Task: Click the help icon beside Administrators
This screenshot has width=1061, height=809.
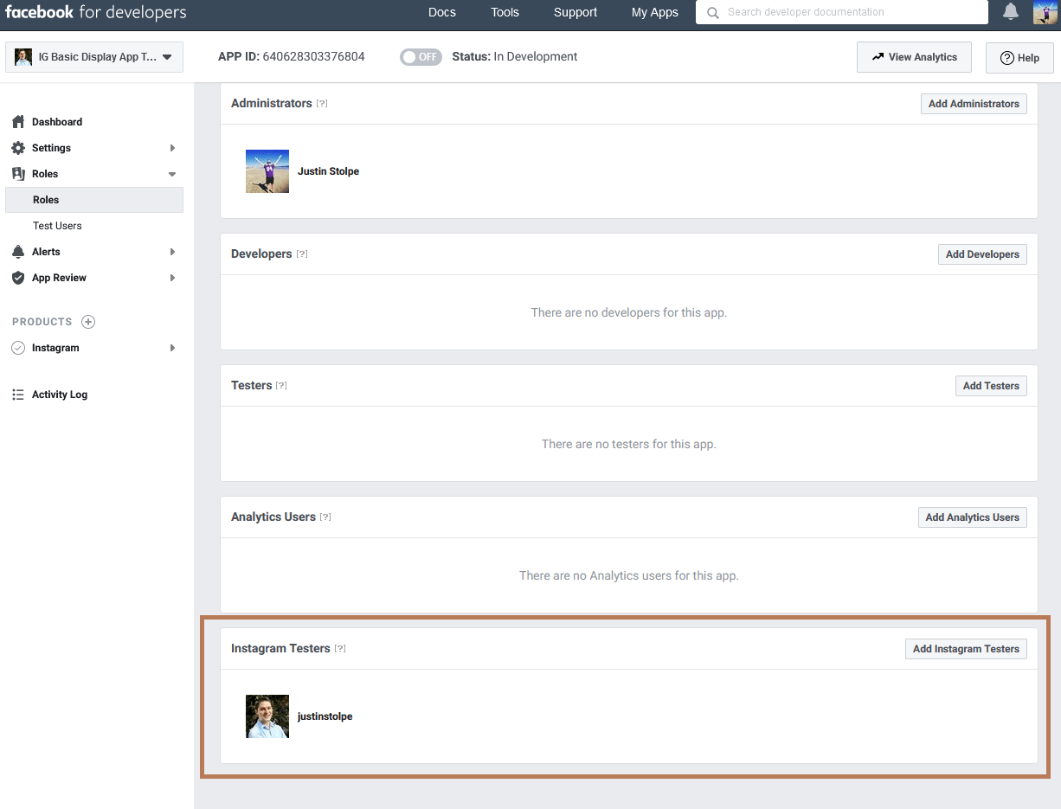Action: [x=322, y=104]
